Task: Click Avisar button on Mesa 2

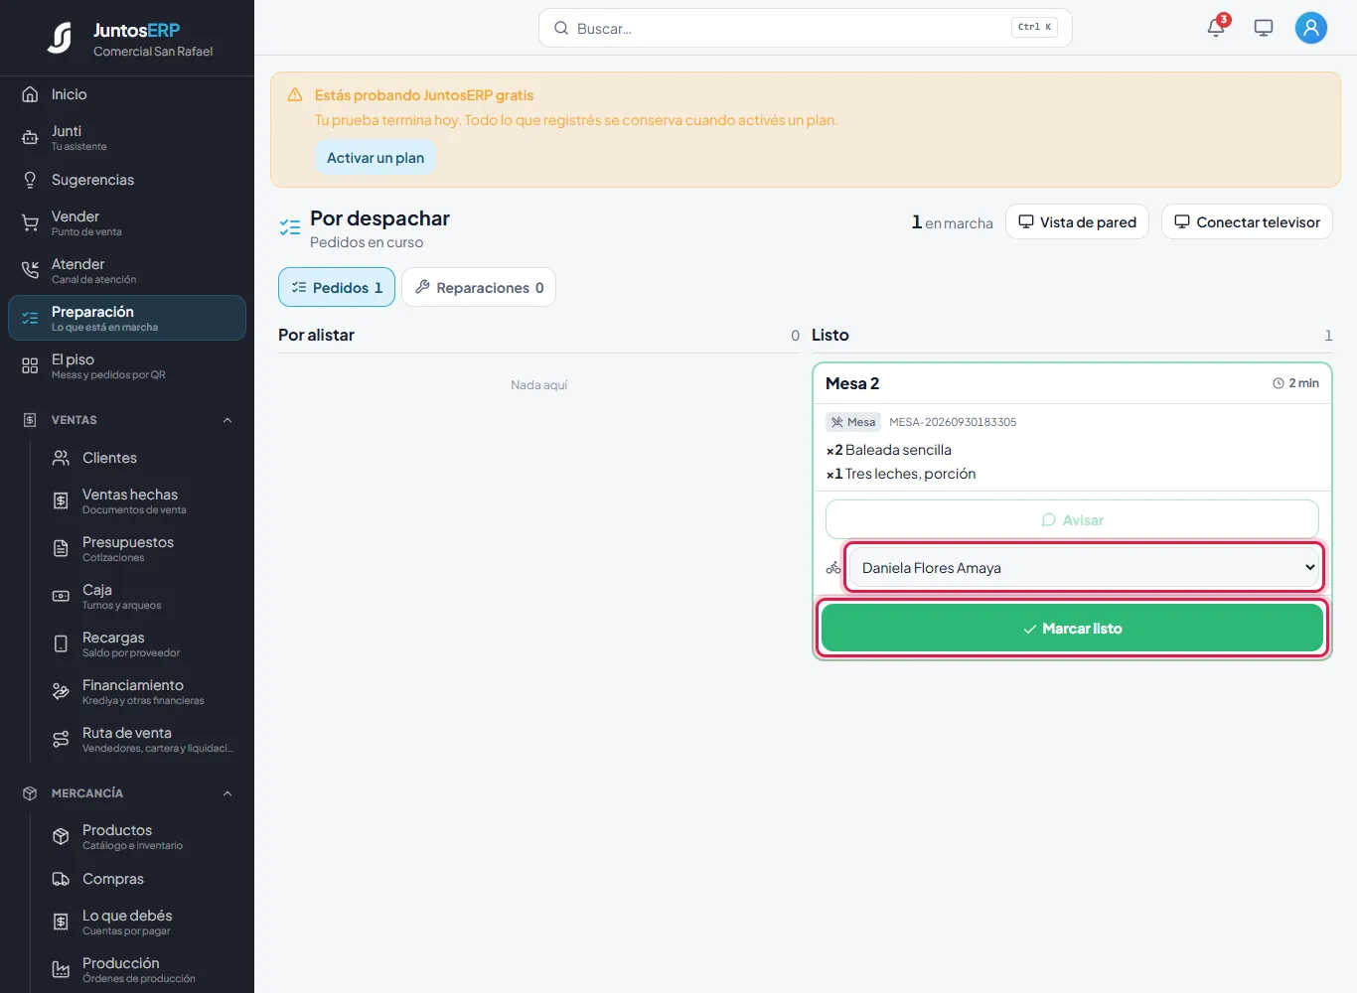Action: coord(1072,519)
